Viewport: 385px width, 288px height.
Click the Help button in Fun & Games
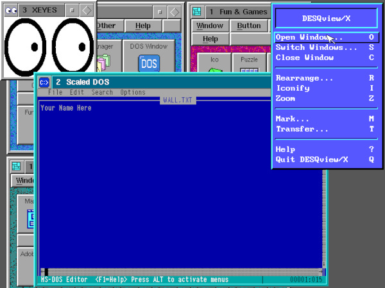point(210,38)
